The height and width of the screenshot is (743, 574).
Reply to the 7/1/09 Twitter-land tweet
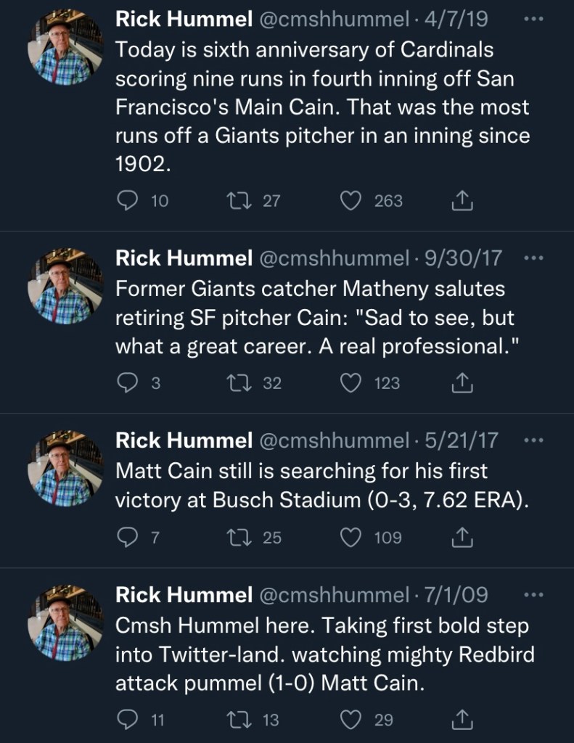coord(128,720)
